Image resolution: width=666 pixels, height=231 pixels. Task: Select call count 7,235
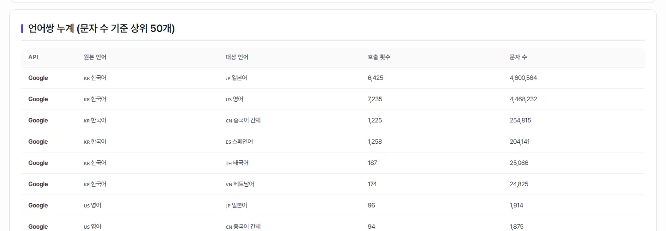click(x=375, y=99)
